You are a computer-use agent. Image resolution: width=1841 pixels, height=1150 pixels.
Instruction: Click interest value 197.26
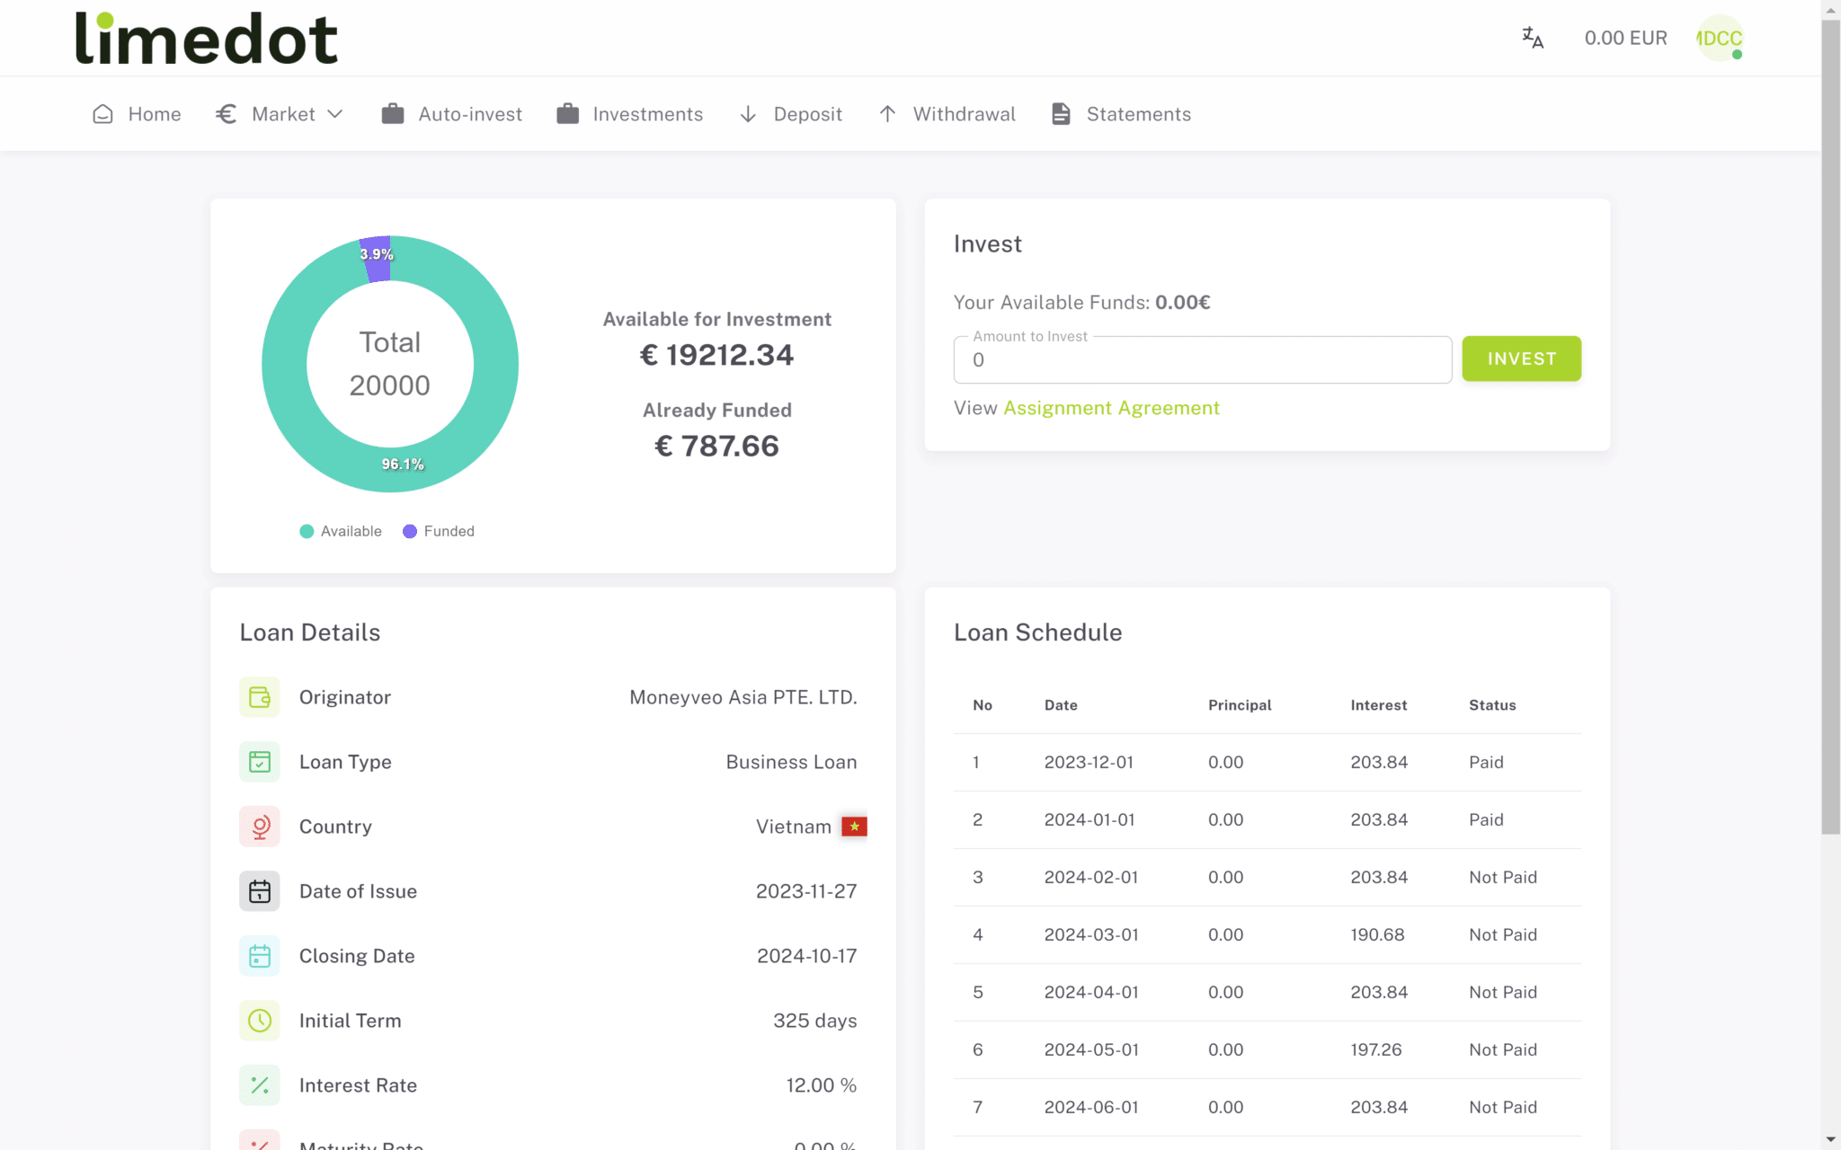1376,1049
